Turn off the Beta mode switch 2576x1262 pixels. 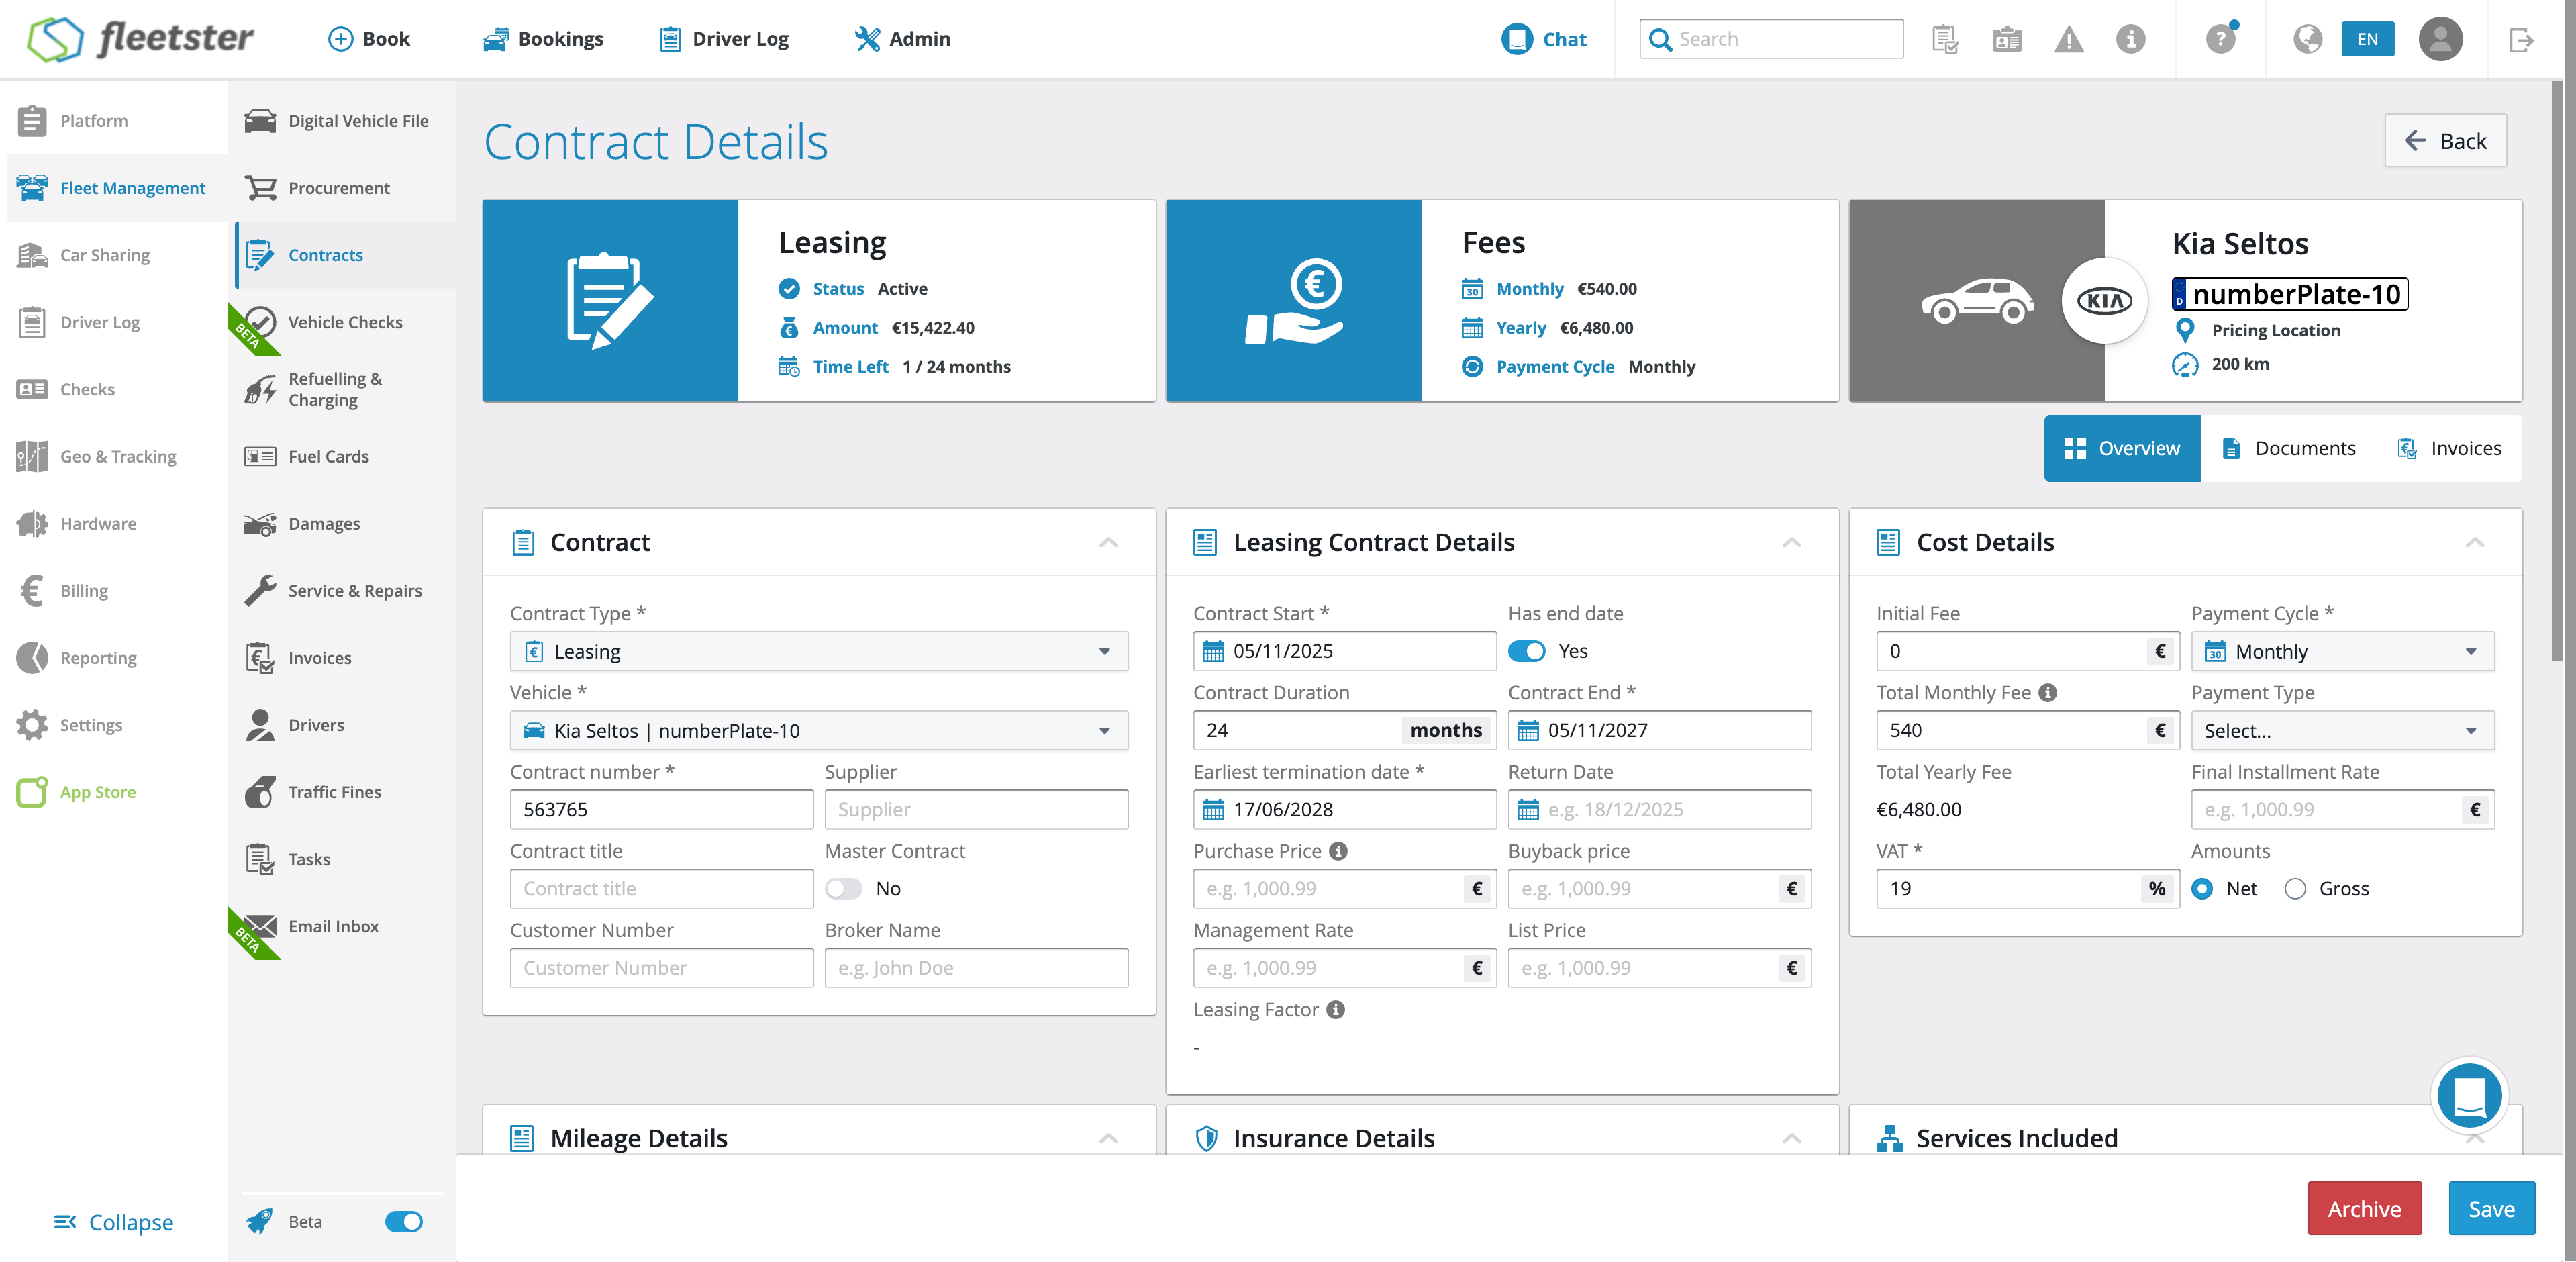(x=404, y=1222)
